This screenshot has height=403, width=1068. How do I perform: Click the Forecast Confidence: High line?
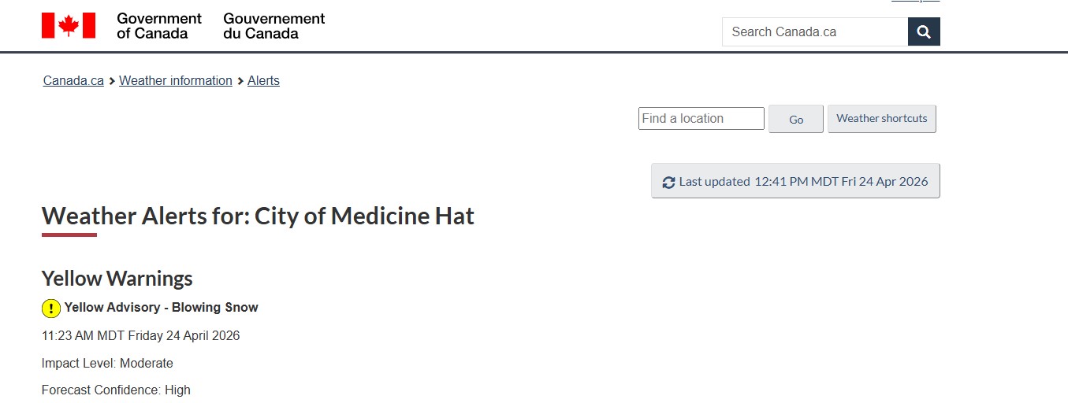(116, 390)
